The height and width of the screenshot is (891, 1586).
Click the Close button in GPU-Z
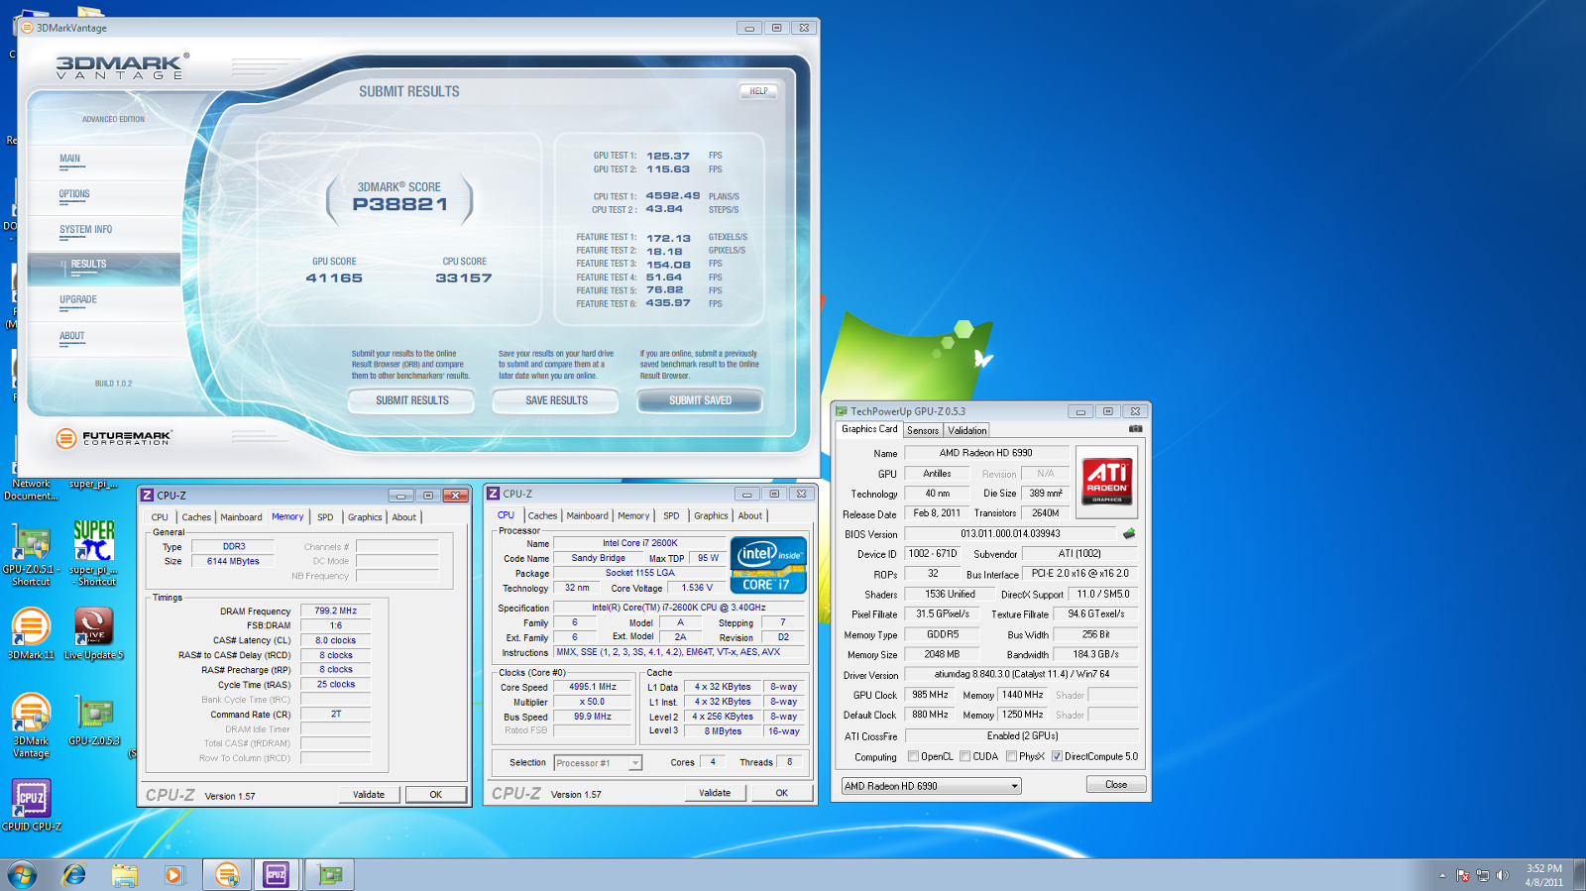click(1116, 785)
